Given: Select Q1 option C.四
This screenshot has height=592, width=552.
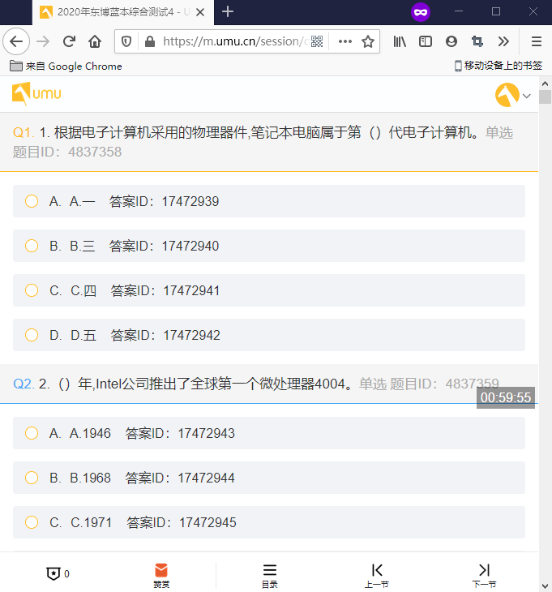Looking at the screenshot, I should point(268,290).
